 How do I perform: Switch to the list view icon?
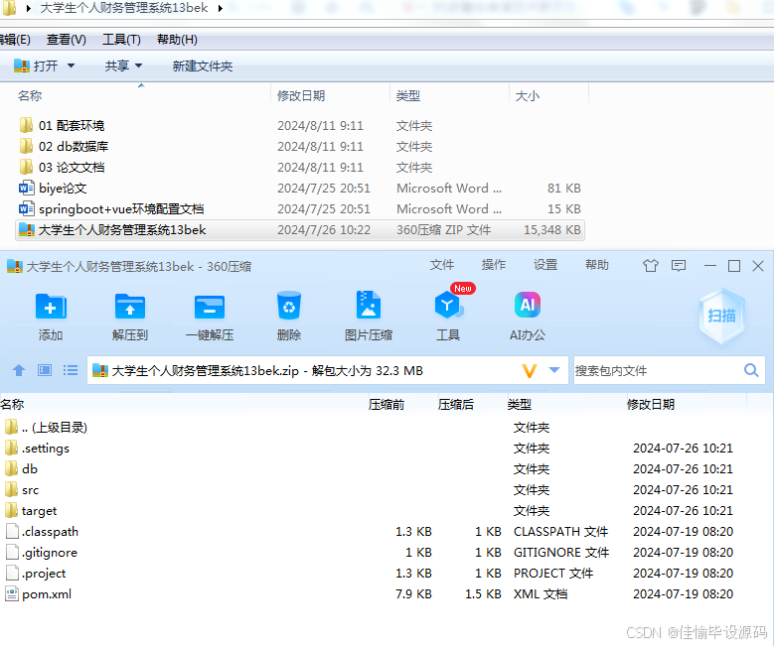pyautogui.click(x=71, y=370)
